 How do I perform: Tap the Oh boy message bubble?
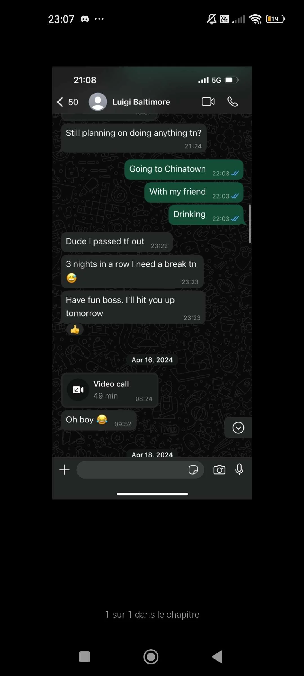(99, 421)
